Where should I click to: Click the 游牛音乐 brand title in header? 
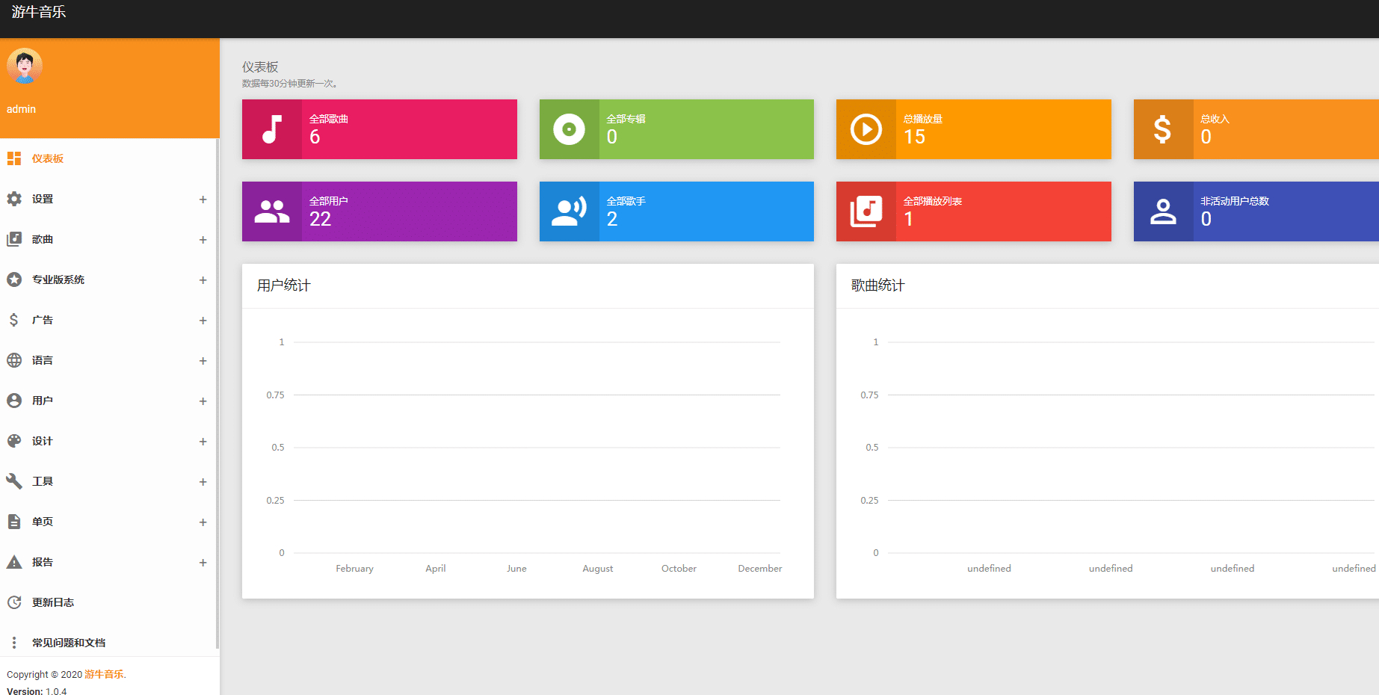39,12
